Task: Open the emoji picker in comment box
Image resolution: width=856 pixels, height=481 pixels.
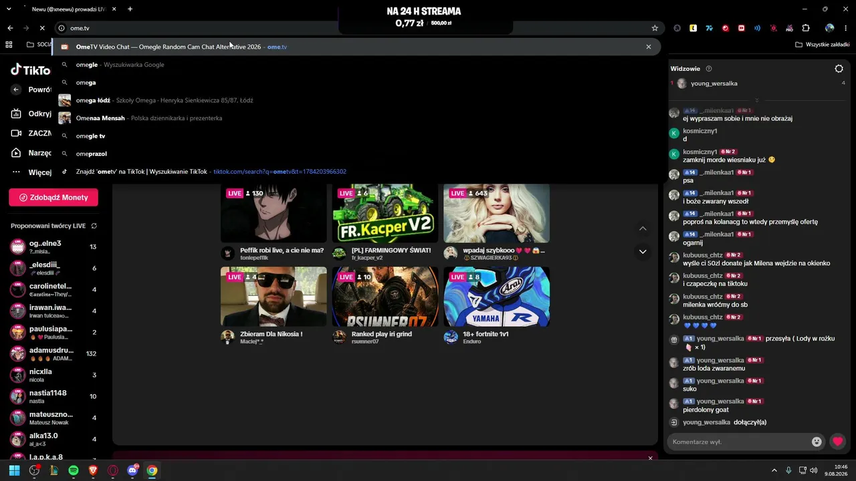Action: [817, 442]
